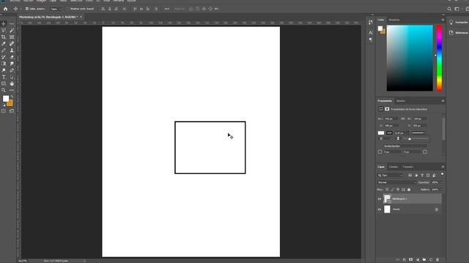Switch to the Ajustes tab

[401, 101]
